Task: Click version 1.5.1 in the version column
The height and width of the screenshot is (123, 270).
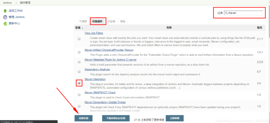Action: pos(260,52)
